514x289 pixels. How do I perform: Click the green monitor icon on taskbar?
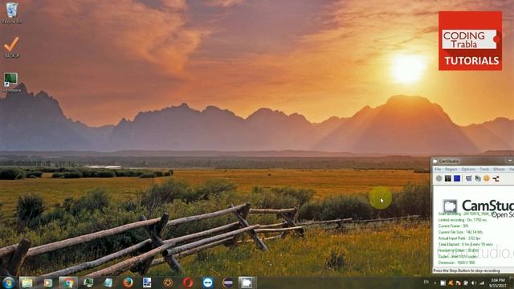(x=88, y=283)
